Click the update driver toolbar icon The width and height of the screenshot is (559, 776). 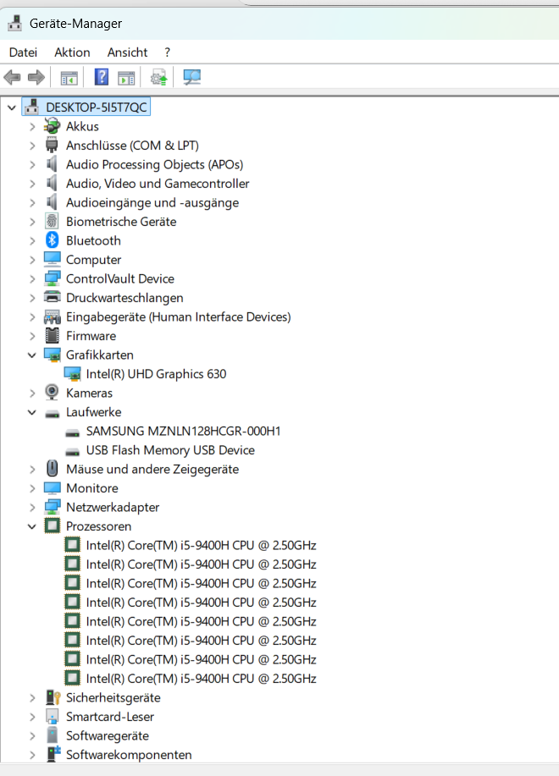[x=159, y=77]
